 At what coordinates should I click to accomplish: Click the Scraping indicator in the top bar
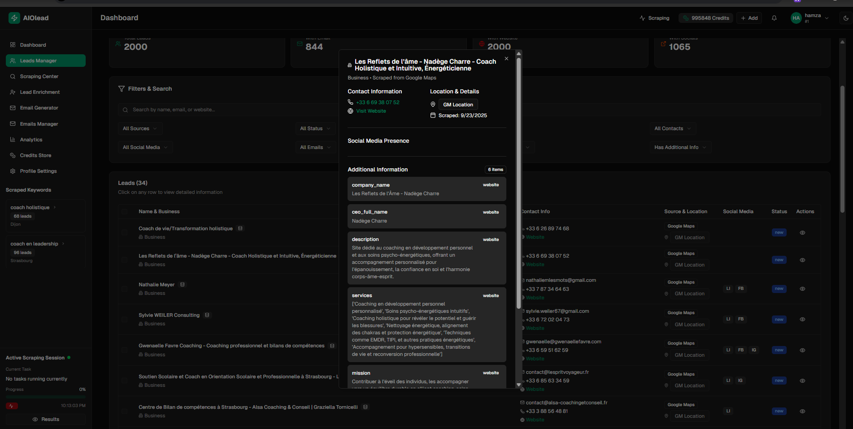[x=654, y=18]
